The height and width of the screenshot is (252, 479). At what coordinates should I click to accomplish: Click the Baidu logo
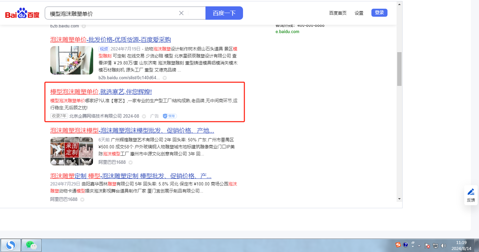pyautogui.click(x=22, y=13)
